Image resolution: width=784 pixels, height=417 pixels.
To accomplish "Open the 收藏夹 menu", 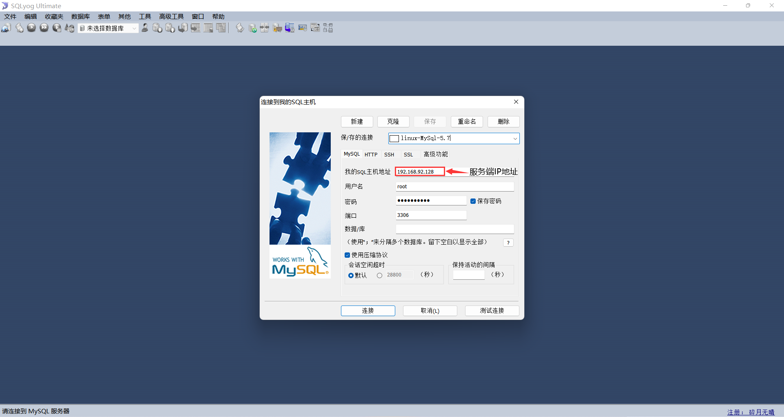I will click(54, 16).
